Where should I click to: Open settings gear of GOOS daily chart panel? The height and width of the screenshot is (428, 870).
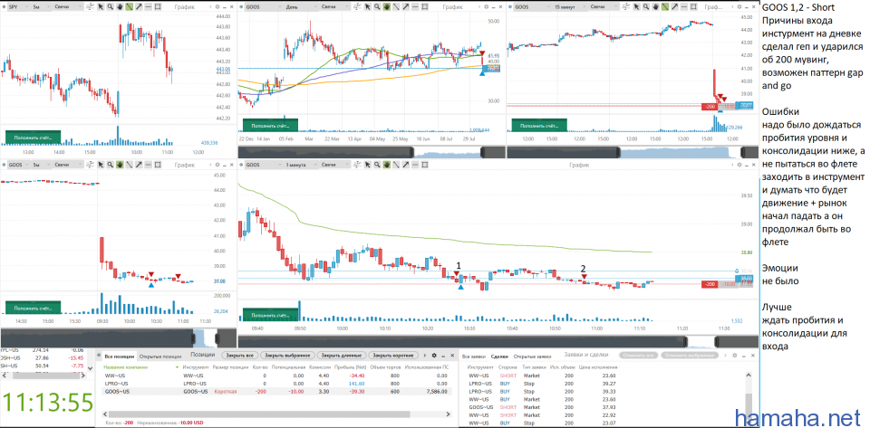point(486,6)
